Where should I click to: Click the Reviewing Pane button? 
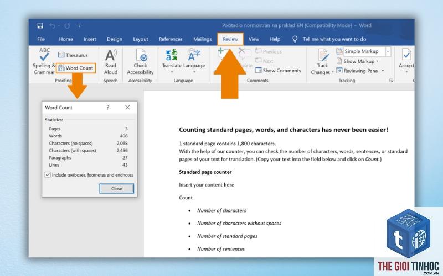tap(357, 71)
